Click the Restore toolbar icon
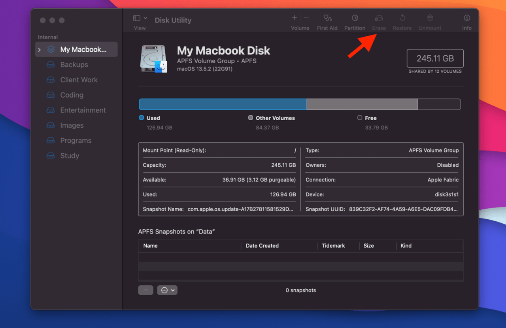 (402, 18)
